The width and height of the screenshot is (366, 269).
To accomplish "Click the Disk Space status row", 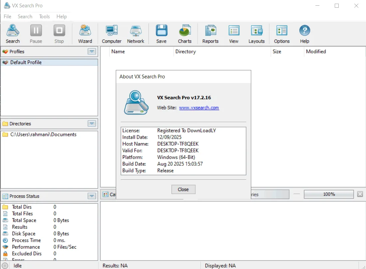I will point(49,234).
